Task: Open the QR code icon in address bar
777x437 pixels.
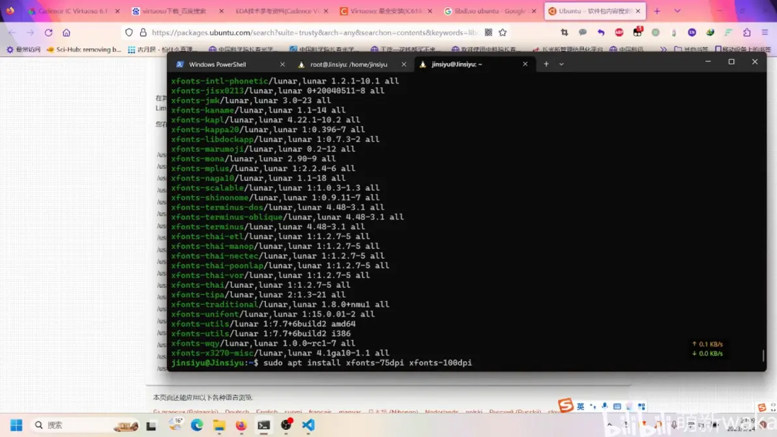Action: (489, 32)
